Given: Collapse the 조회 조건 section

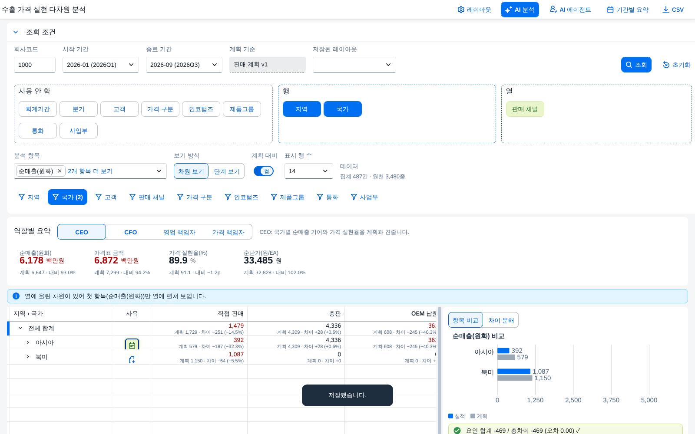Looking at the screenshot, I should (16, 32).
